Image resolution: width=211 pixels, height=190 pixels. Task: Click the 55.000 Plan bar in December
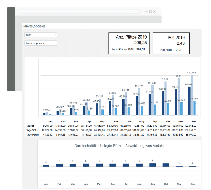coord(195,108)
